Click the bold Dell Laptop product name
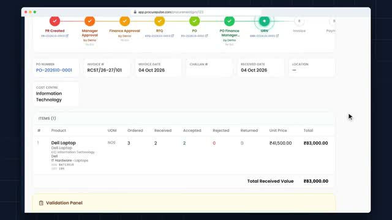392x220 pixels. 64,142
